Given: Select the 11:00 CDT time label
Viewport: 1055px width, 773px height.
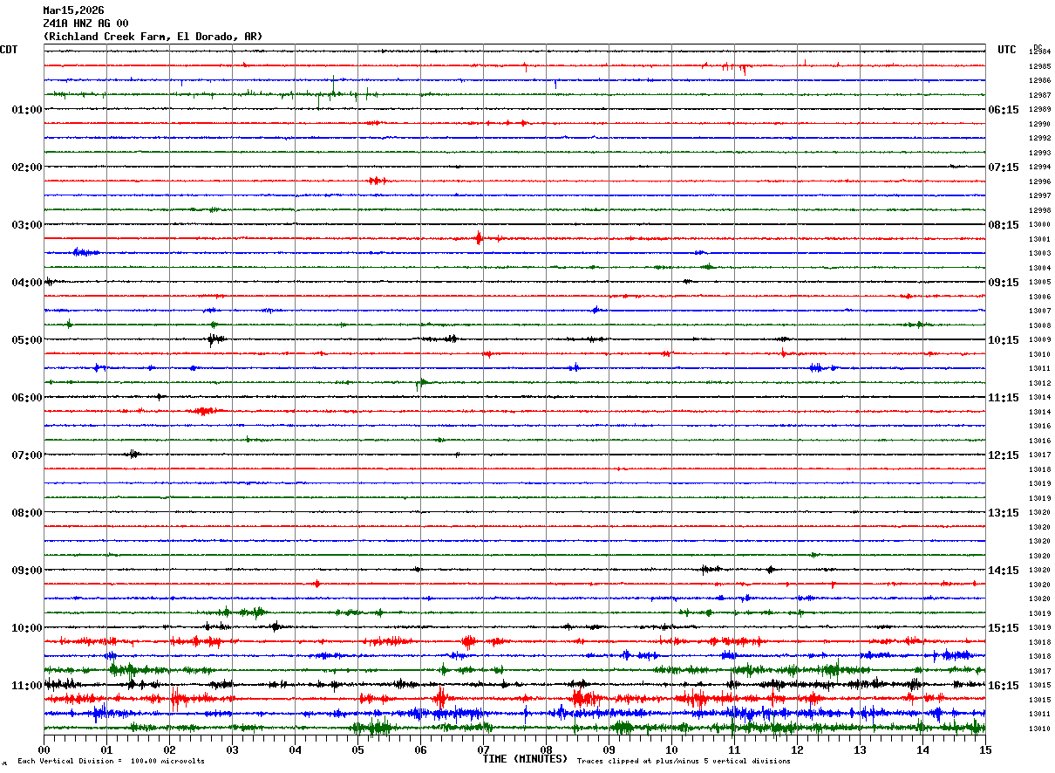Looking at the screenshot, I should [x=27, y=686].
